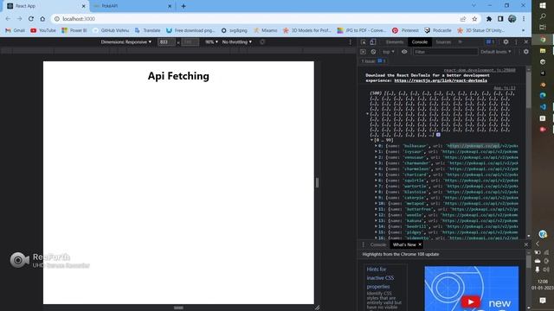Open the 90% zoom dropdown
Image resolution: width=554 pixels, height=311 pixels.
coord(211,42)
